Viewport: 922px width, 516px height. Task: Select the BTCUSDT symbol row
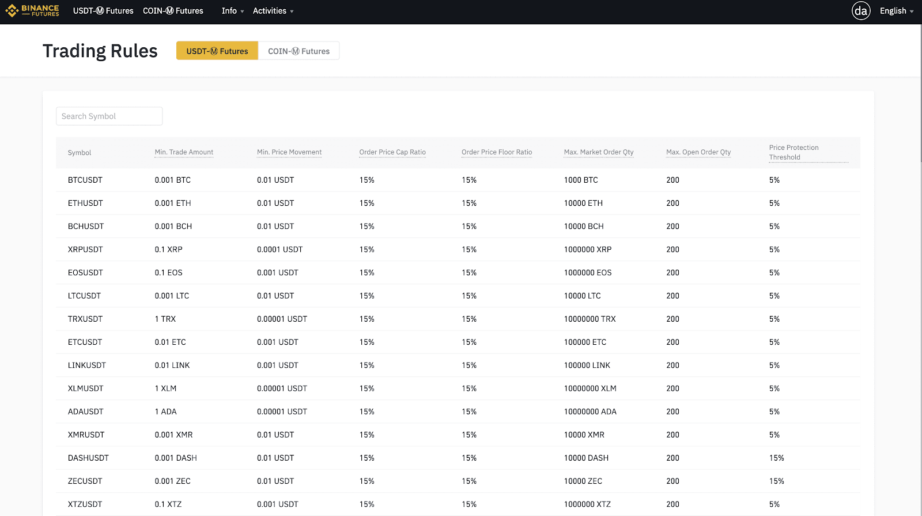[x=458, y=180]
